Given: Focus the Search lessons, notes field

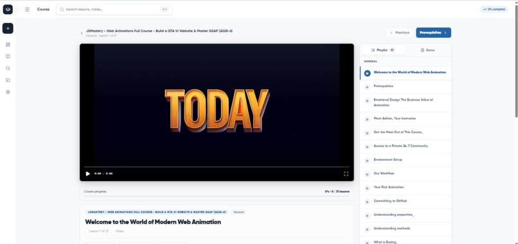Looking at the screenshot, I should (x=114, y=10).
